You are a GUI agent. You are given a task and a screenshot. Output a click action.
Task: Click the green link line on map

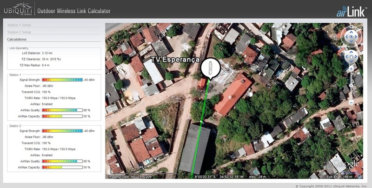pyautogui.click(x=200, y=129)
